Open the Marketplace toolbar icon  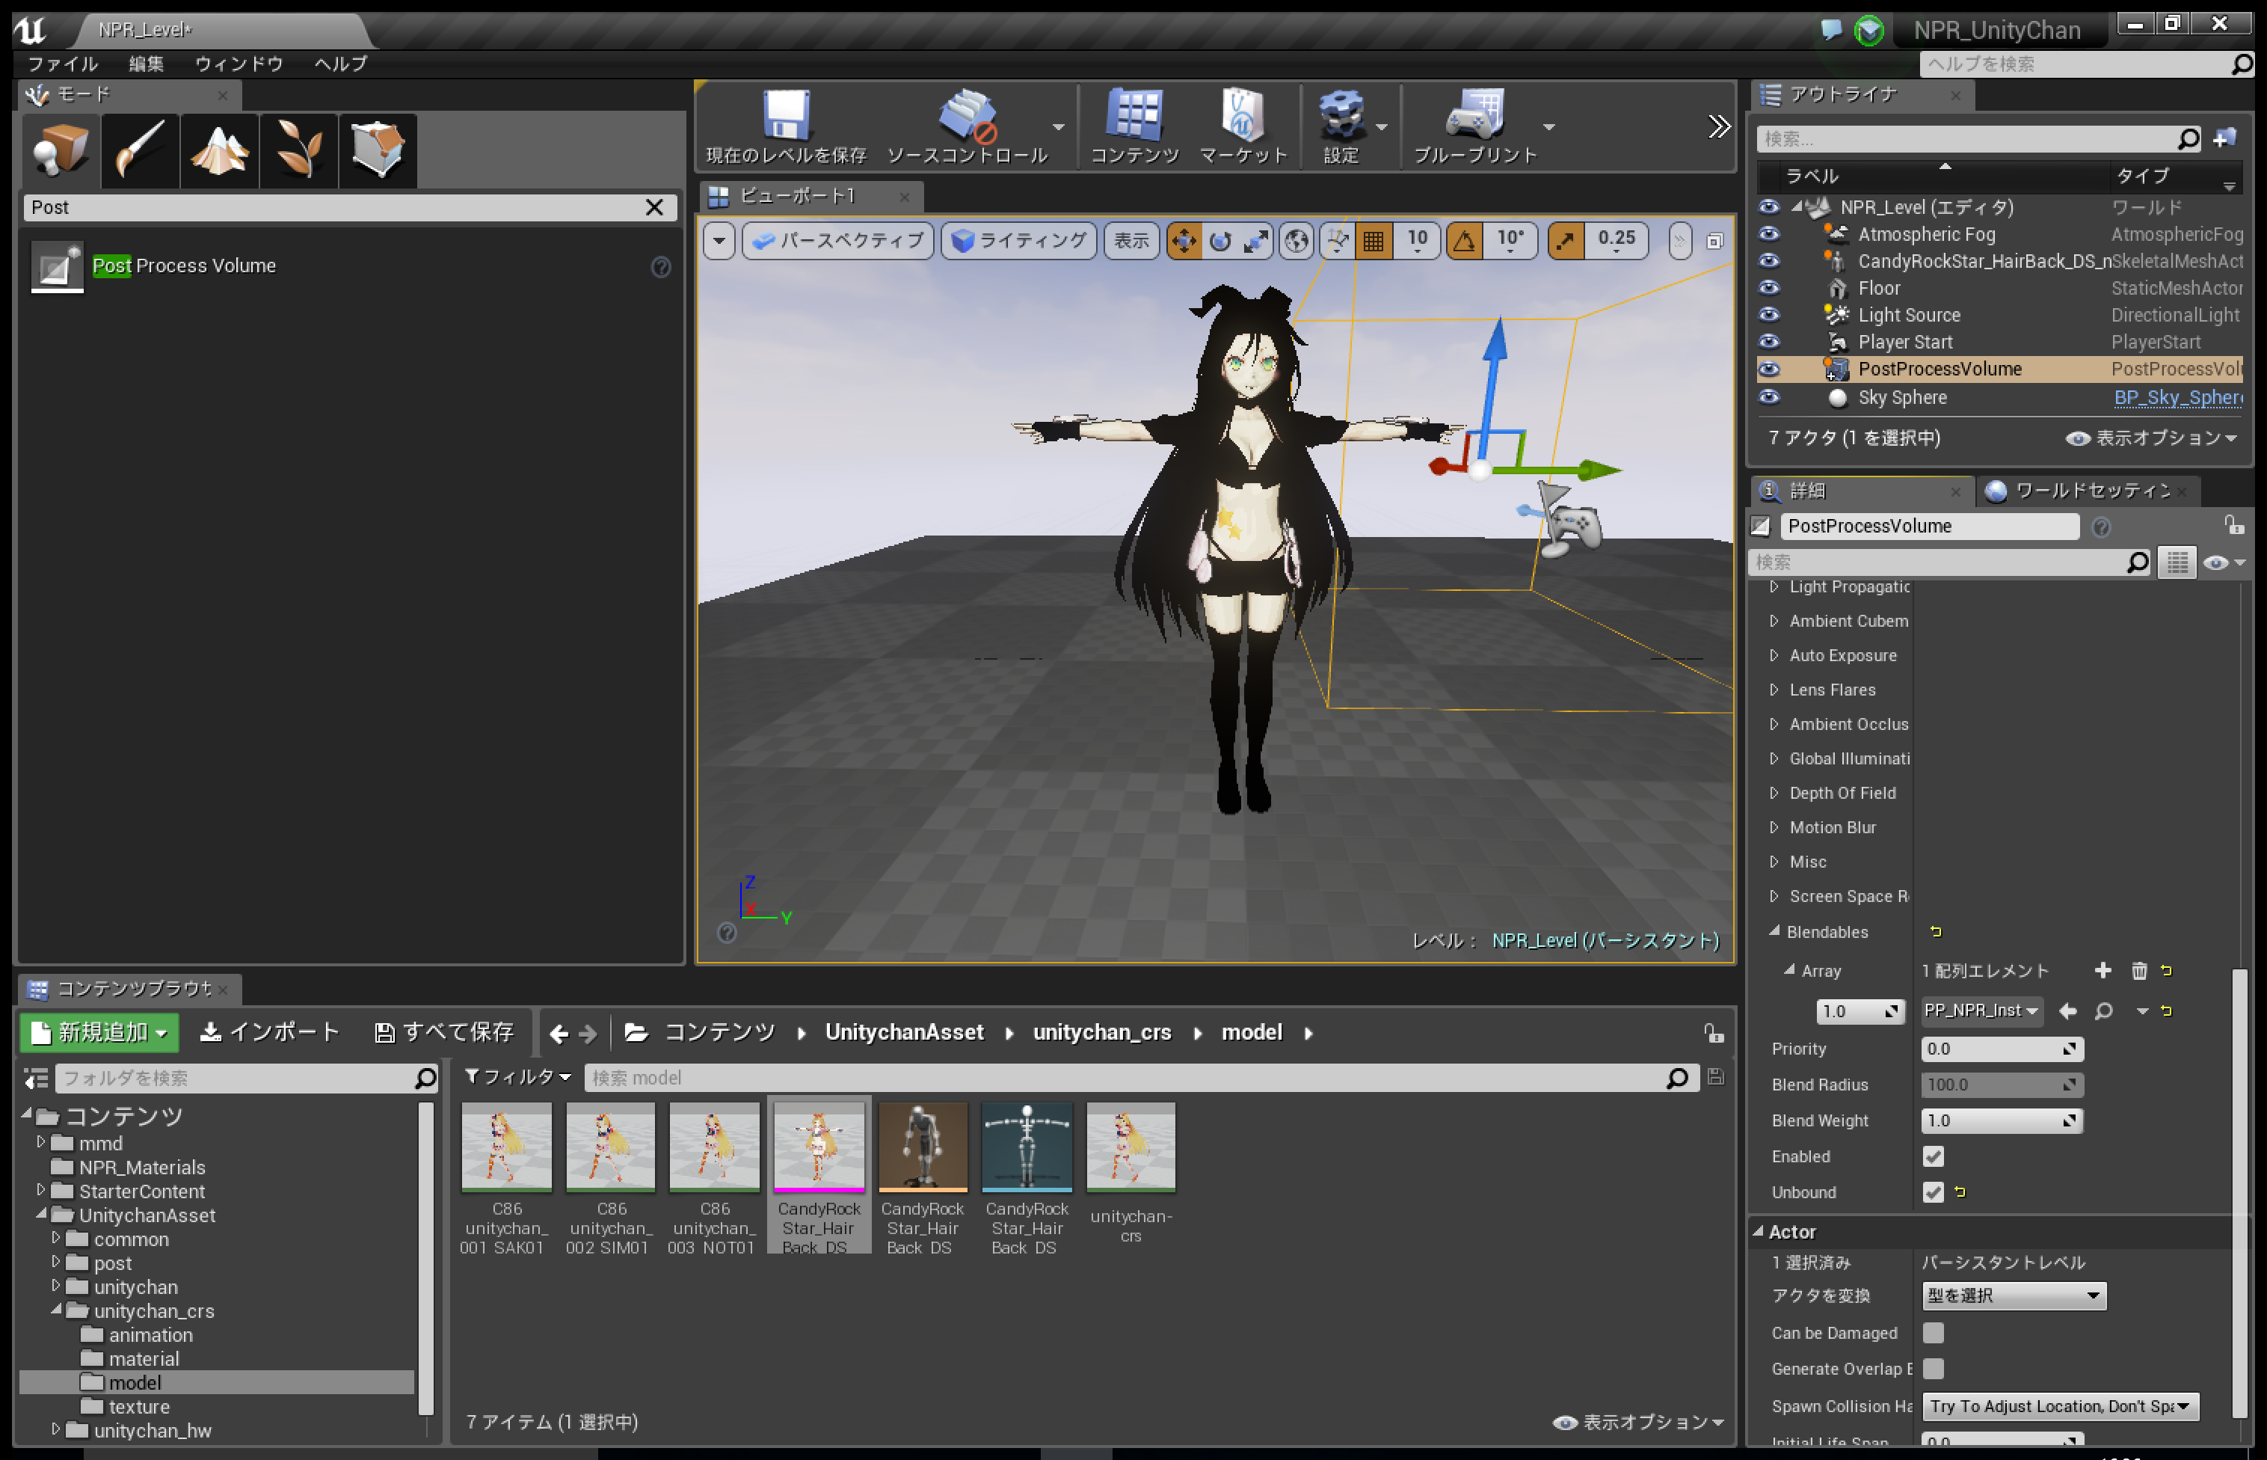coord(1242,117)
